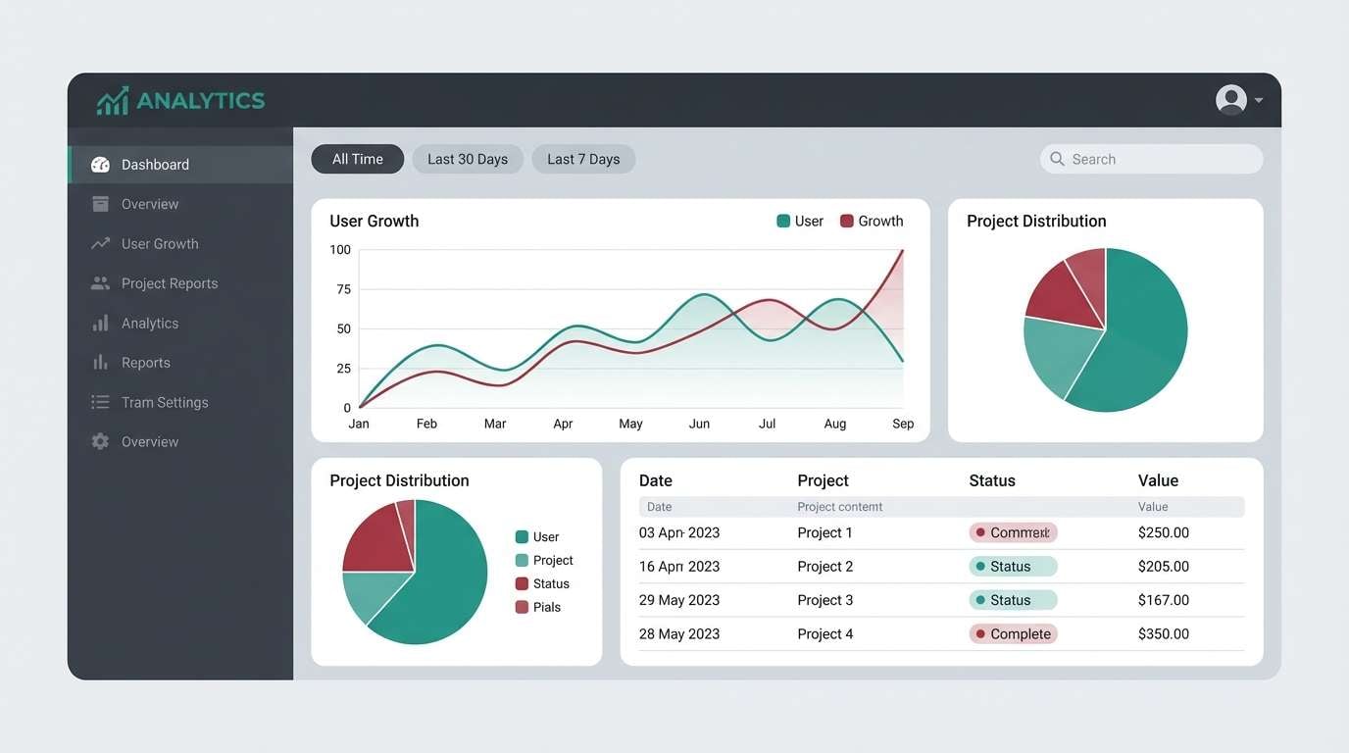The height and width of the screenshot is (753, 1349).
Task: Click the Analytics logo in the header
Action: pyautogui.click(x=179, y=99)
